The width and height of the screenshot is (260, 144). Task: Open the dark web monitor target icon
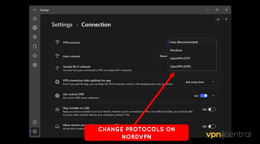(35, 65)
